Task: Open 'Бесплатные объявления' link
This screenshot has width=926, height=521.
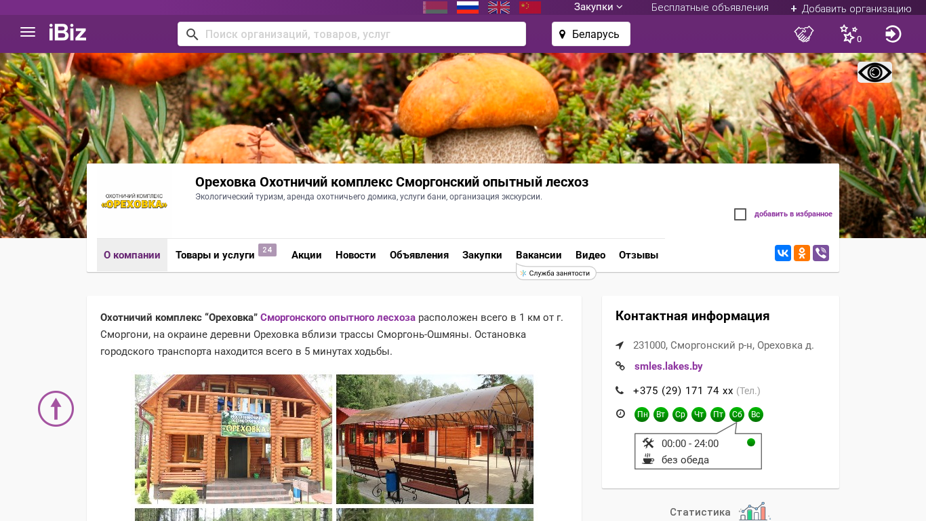Action: click(x=710, y=7)
